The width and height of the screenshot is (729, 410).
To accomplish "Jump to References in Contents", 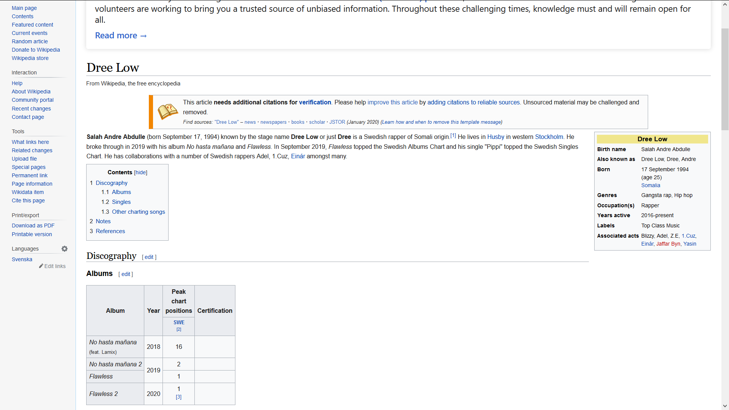I will point(110,231).
